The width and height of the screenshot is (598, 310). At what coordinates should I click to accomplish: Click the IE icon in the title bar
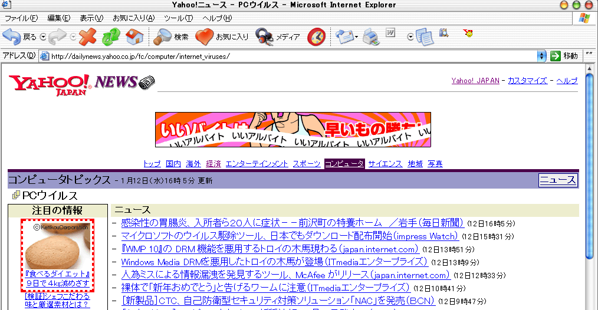tap(6, 5)
